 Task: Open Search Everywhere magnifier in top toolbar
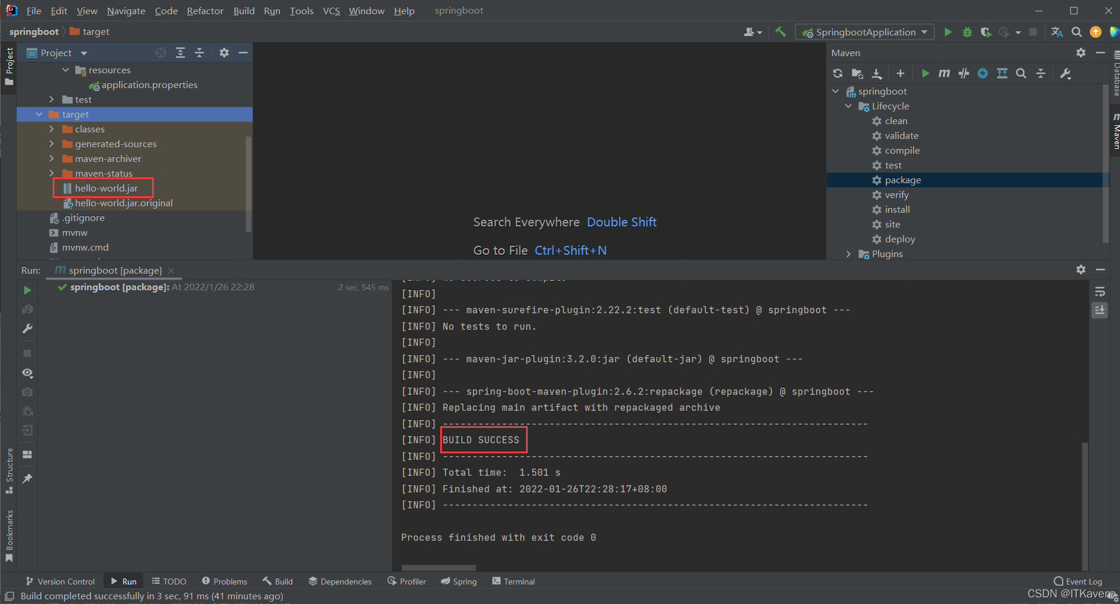click(1077, 32)
